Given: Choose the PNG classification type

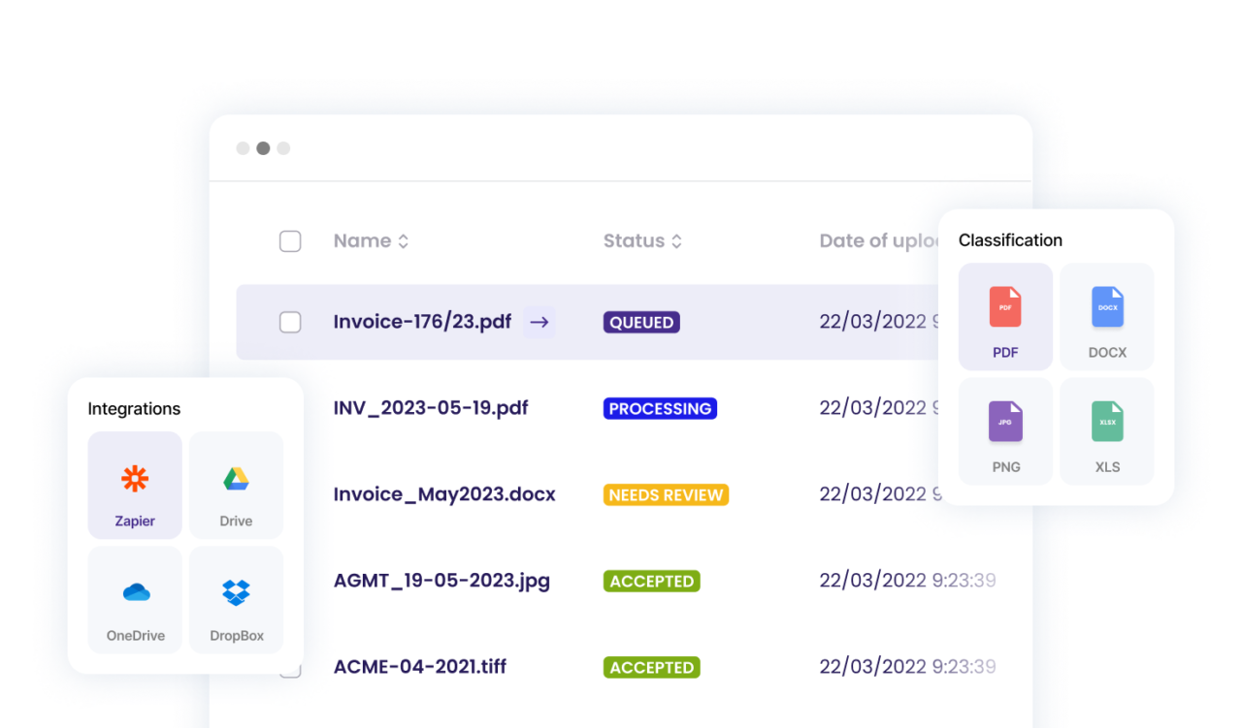Looking at the screenshot, I should 1005,431.
